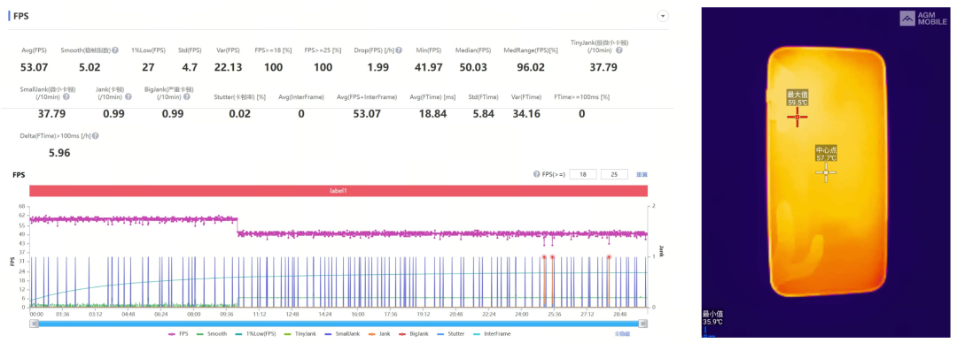Screen dimensions: 957x343
Task: Collapse the FPS section with round arrow
Action: tap(664, 16)
